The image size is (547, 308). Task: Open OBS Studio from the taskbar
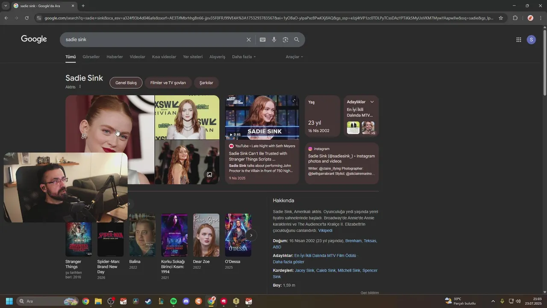(x=111, y=301)
